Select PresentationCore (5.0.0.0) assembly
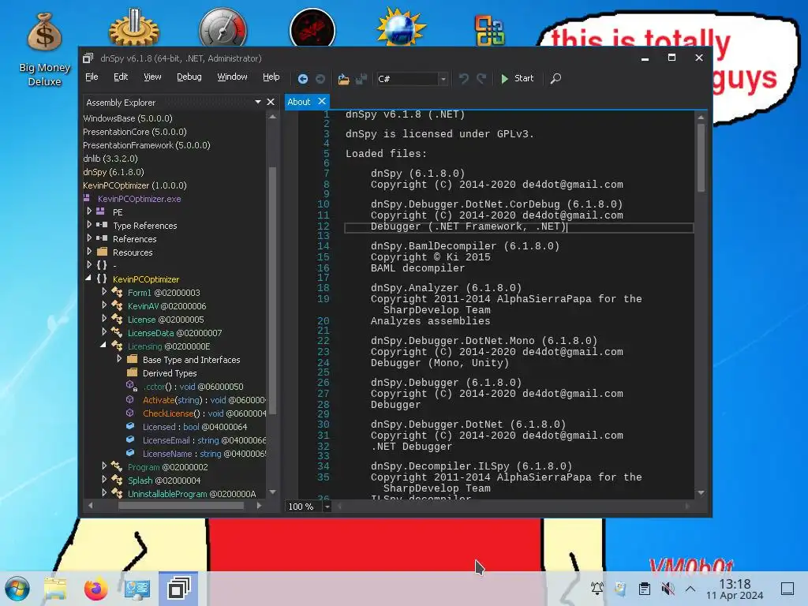The image size is (808, 606). pyautogui.click(x=135, y=132)
